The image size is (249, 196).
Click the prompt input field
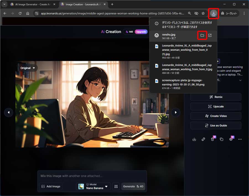point(92,176)
